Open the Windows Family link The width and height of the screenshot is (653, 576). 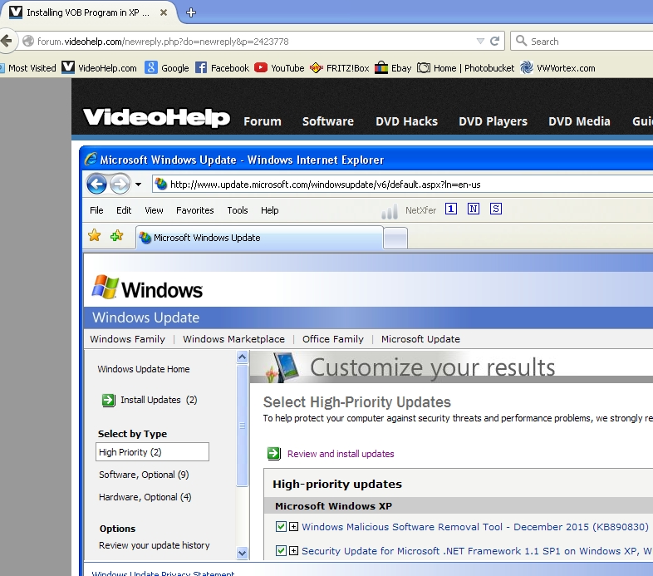(x=127, y=339)
